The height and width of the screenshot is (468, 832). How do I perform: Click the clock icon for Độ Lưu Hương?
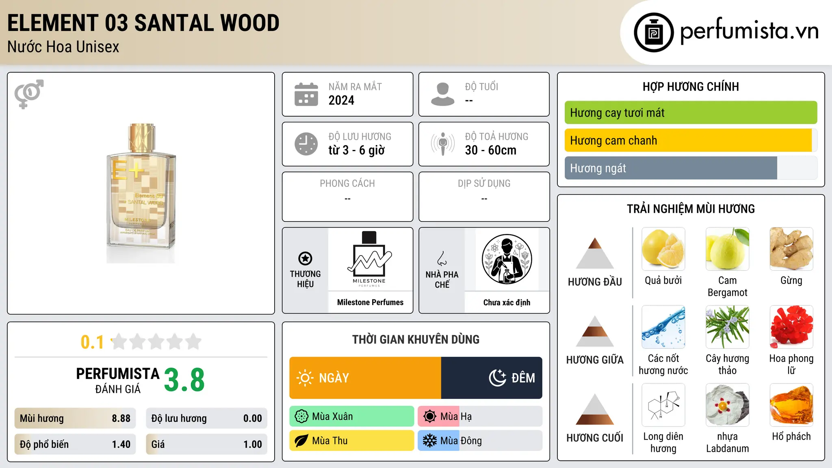[306, 144]
